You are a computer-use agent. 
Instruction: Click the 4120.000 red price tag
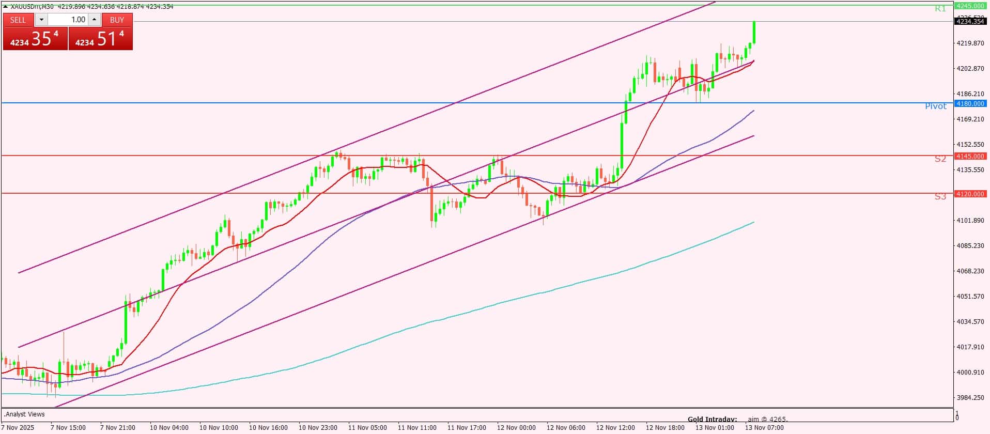(970, 194)
